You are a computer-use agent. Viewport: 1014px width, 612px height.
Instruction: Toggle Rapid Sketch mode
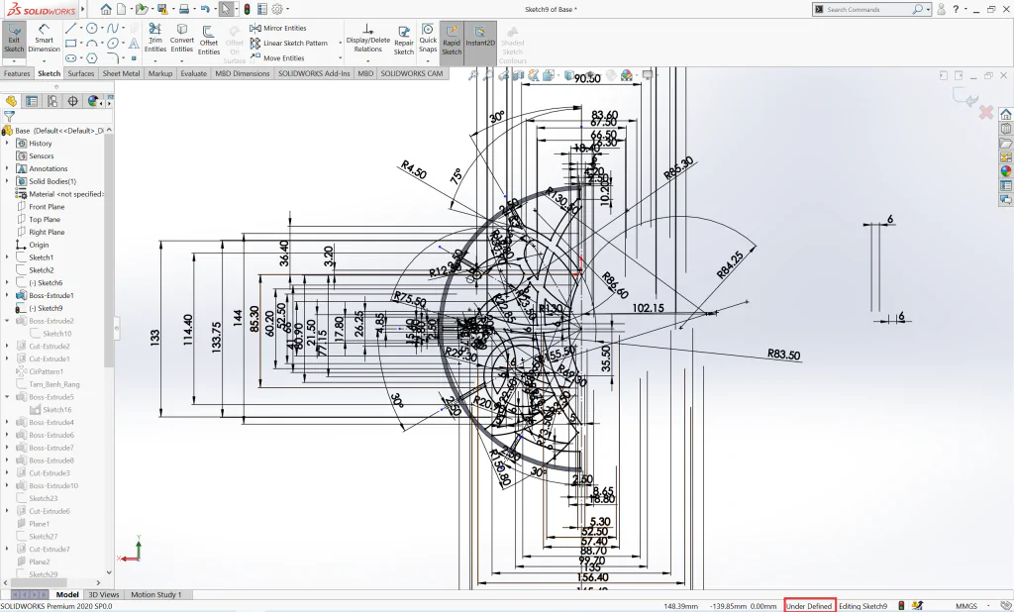(x=452, y=41)
